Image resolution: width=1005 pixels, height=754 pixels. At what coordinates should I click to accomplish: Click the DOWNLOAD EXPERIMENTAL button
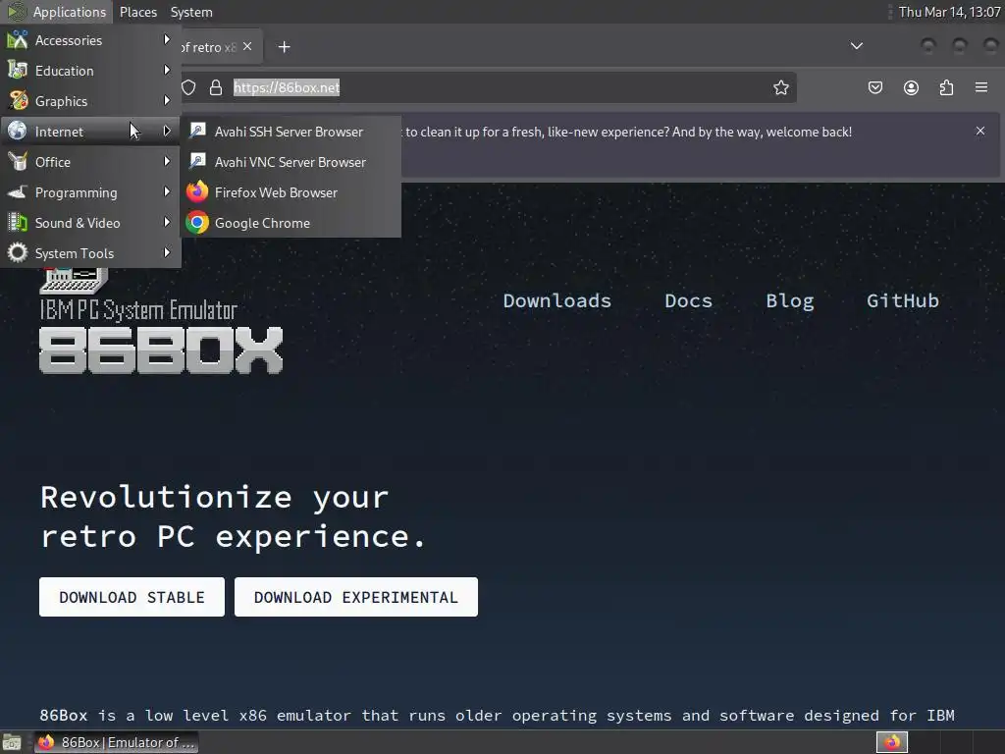pos(355,597)
